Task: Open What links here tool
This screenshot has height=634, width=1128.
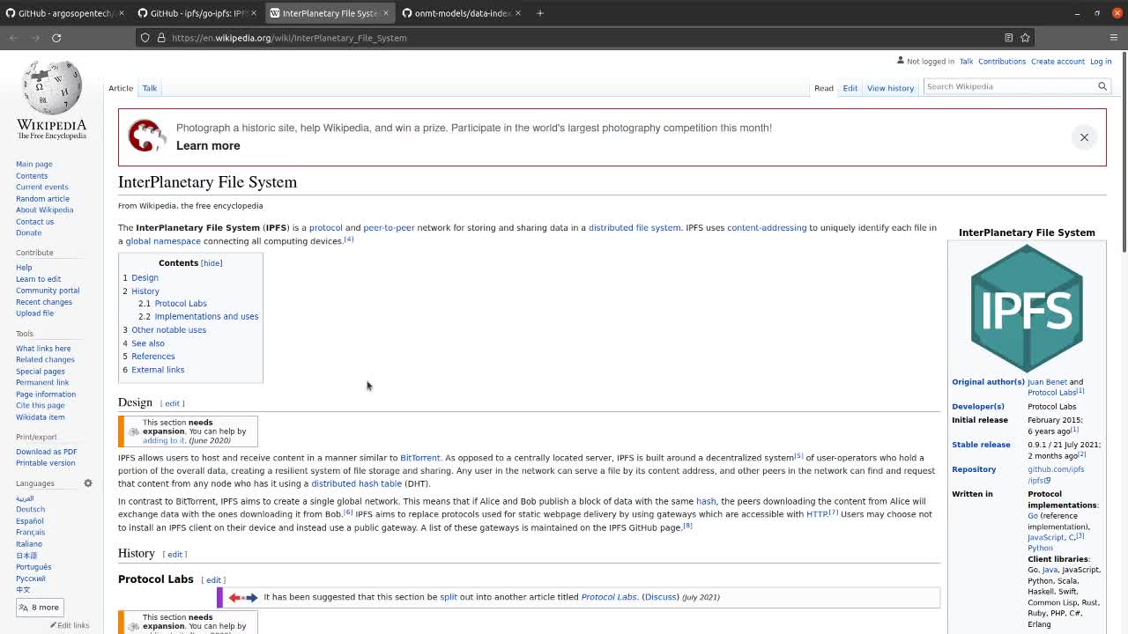Action: pos(43,349)
